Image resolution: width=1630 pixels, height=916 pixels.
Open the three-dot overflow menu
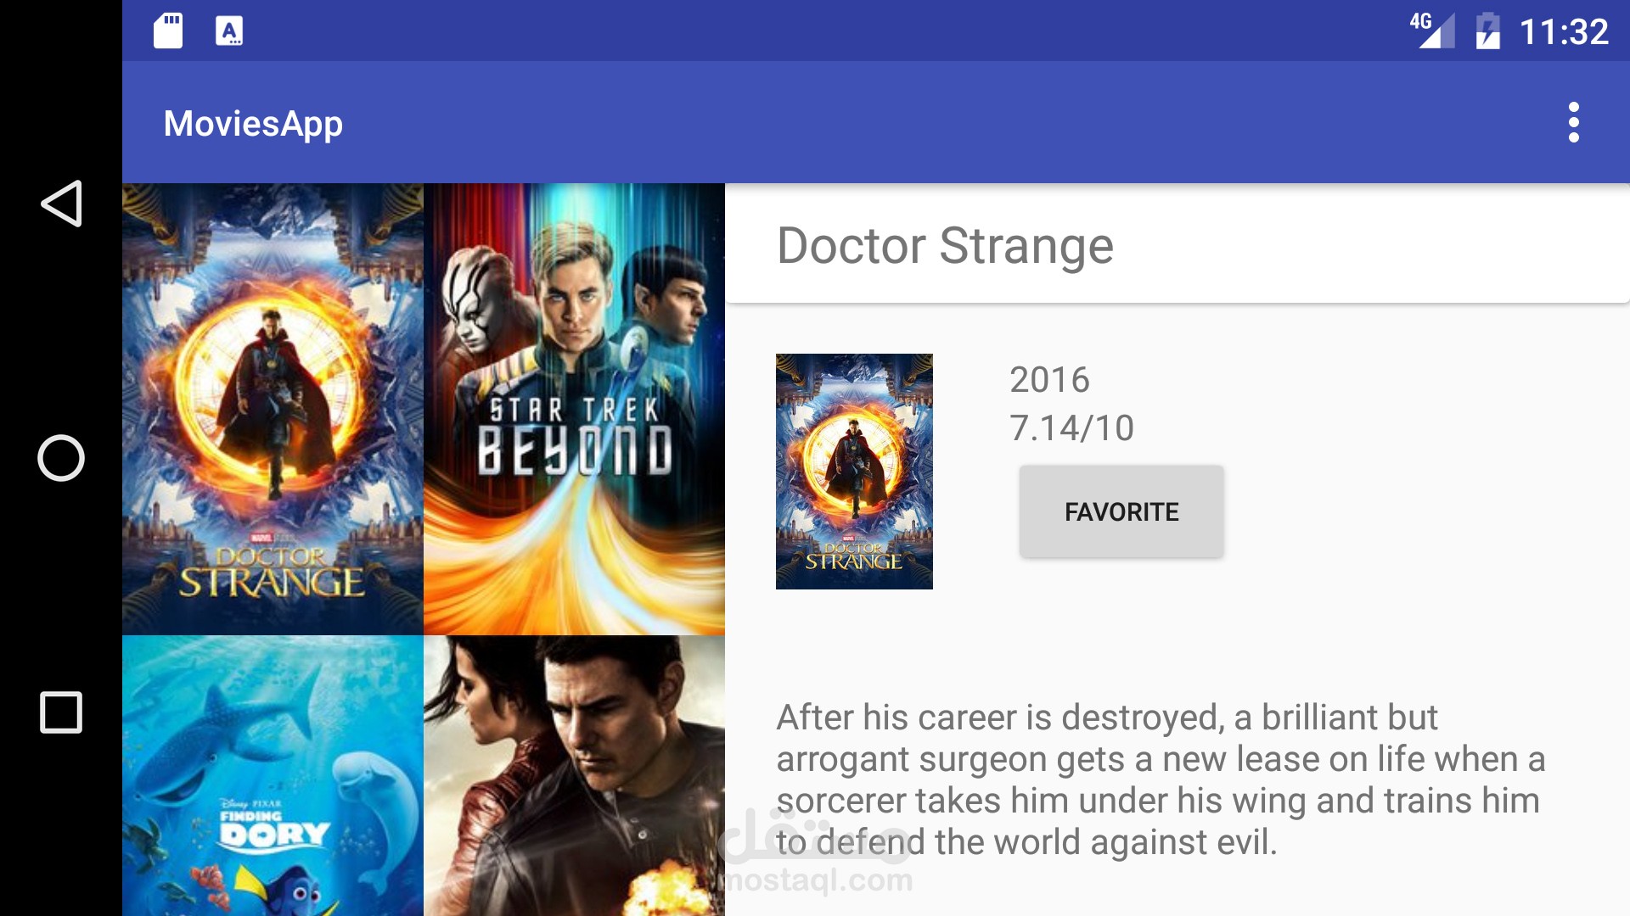(1573, 122)
